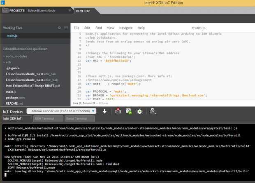Click line number 18 in the gutter
The image size is (255, 183).
(x=79, y=84)
